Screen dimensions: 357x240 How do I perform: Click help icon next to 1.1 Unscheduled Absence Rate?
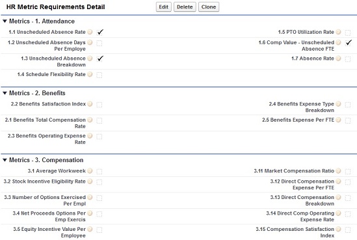90,32
